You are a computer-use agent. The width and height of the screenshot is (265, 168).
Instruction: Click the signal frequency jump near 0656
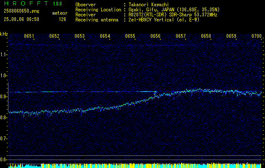155,94
